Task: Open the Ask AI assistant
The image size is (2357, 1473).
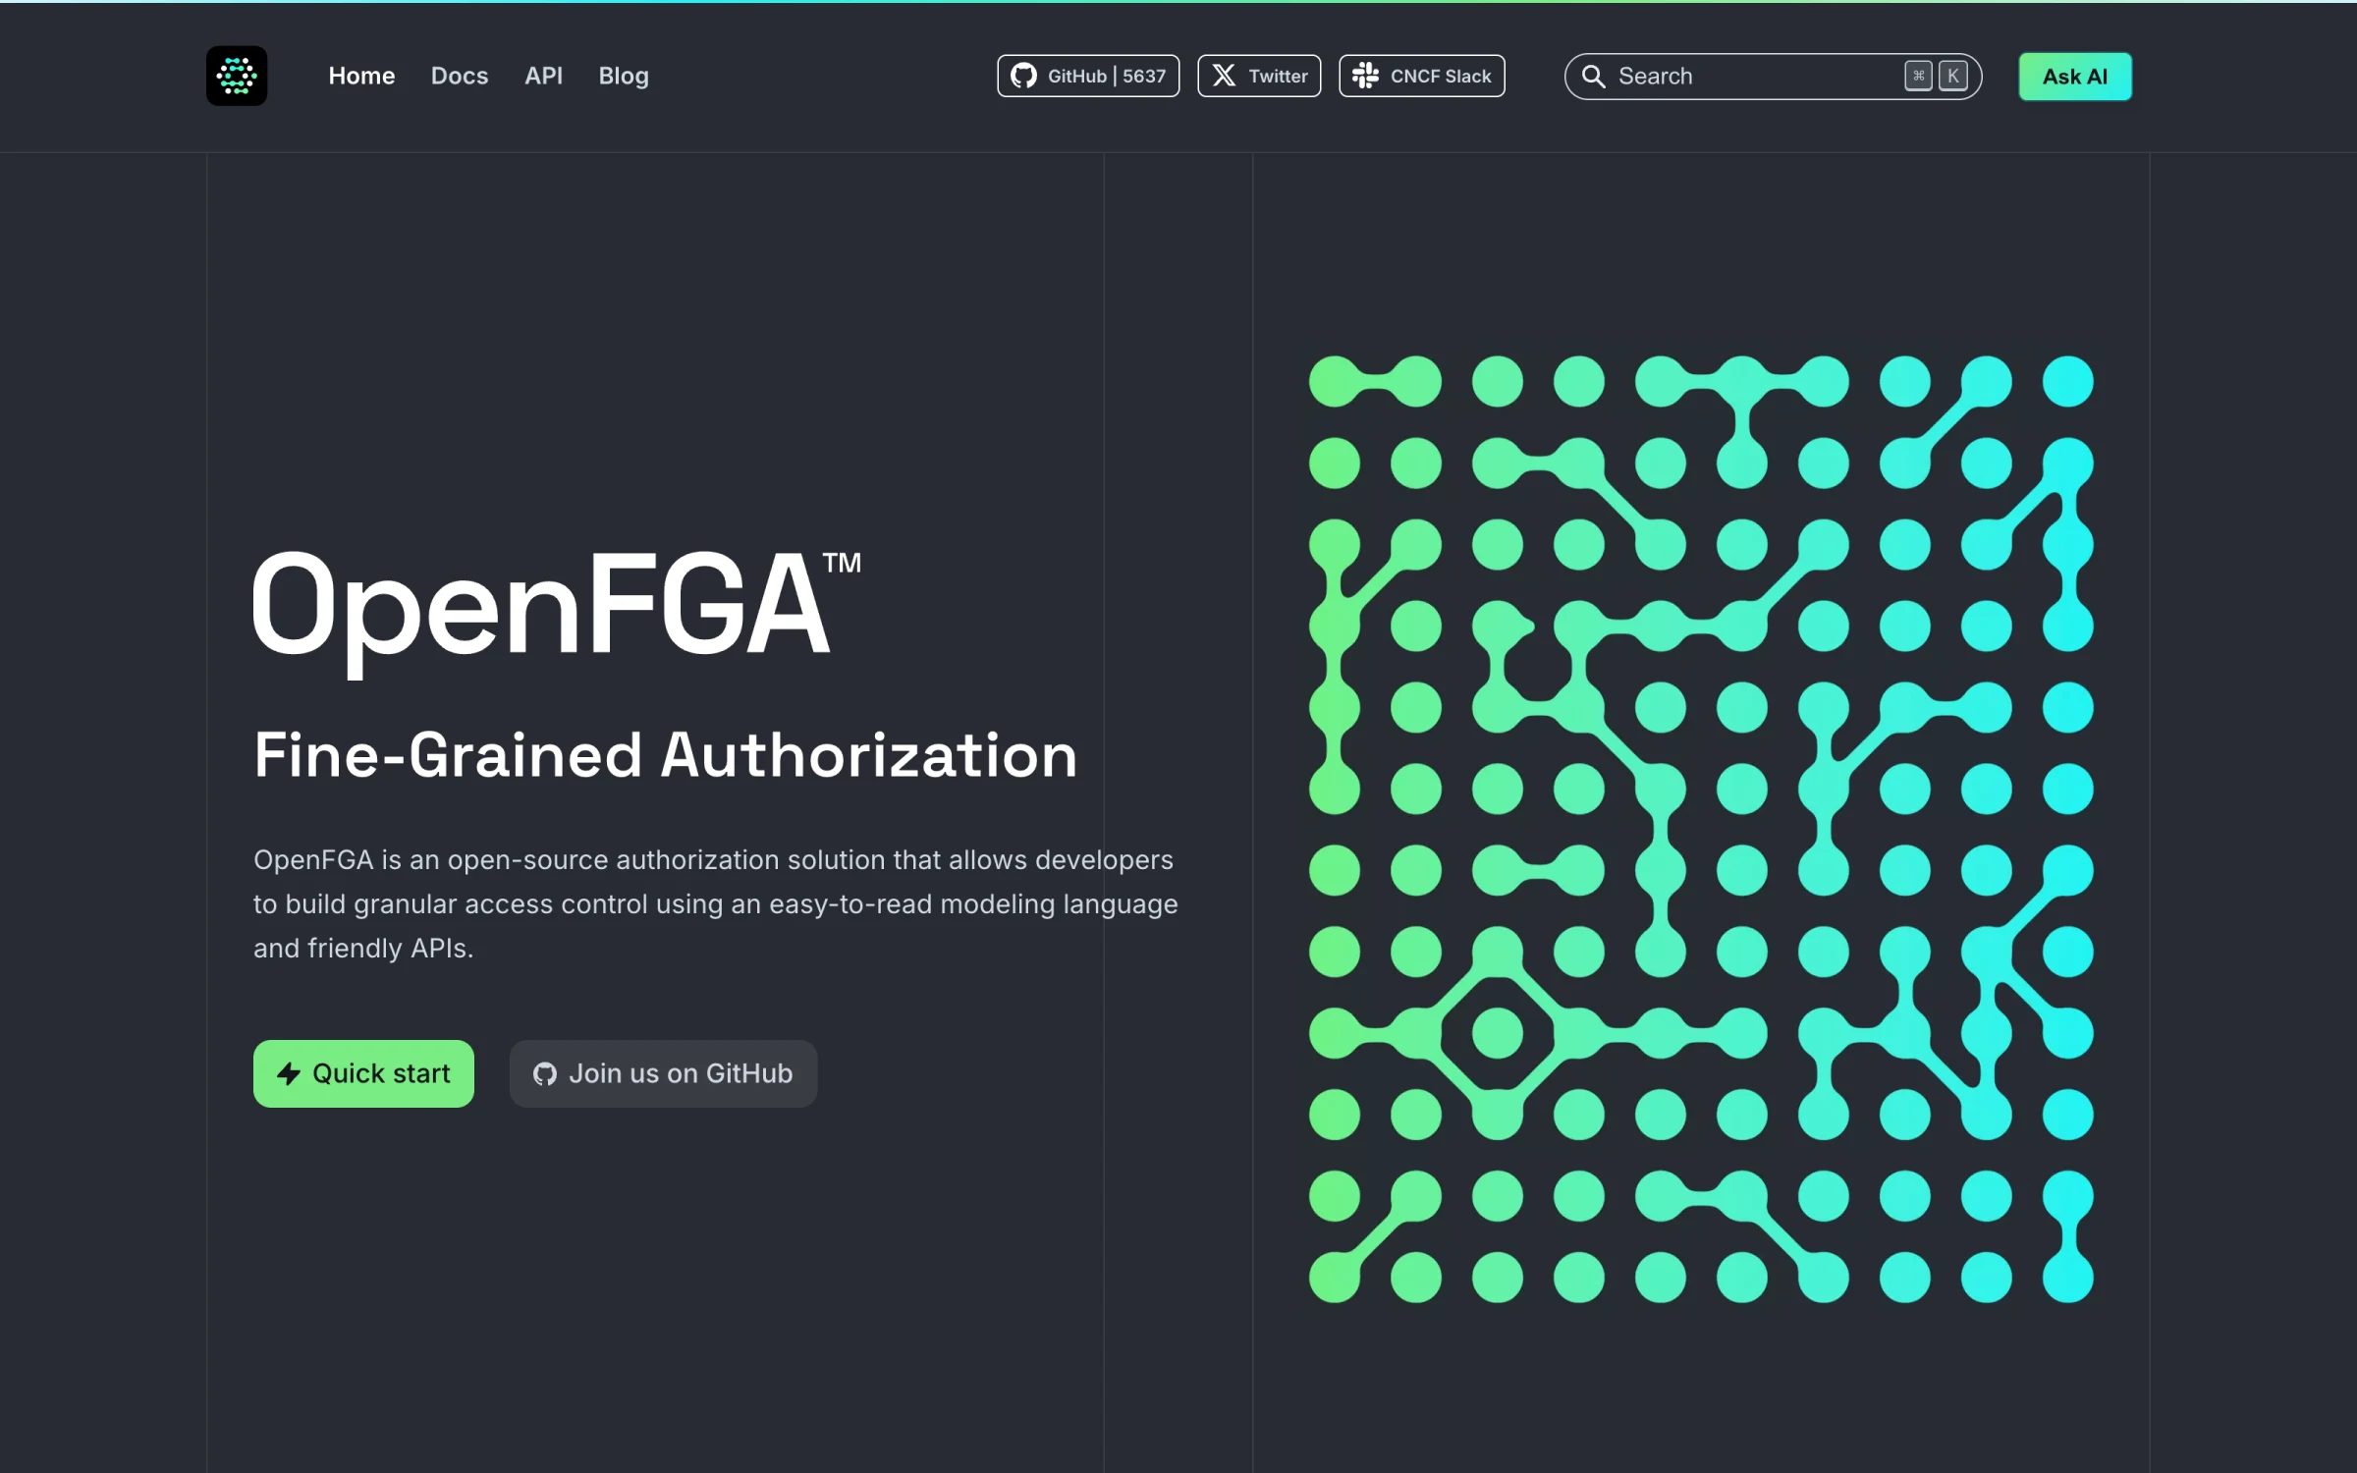Action: click(x=2075, y=77)
